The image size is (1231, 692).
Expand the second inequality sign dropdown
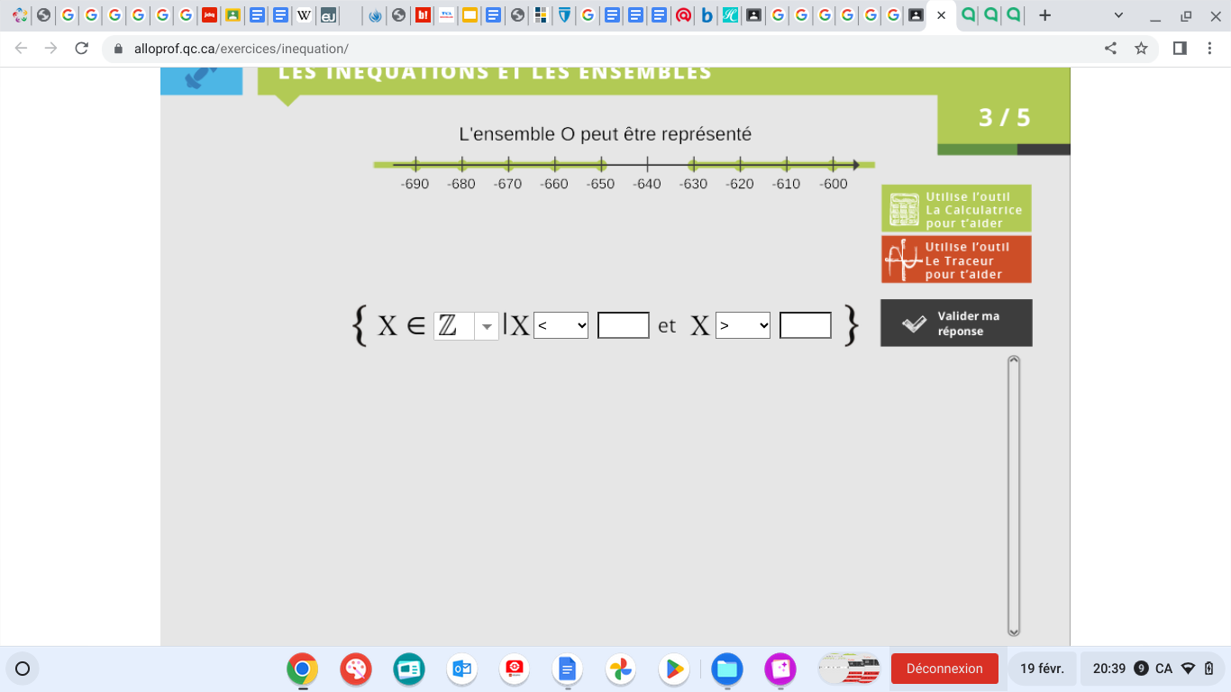tap(743, 325)
